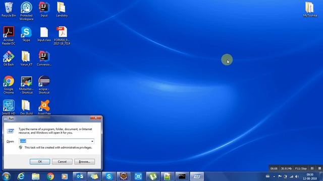Viewport: 323px width, 181px height.
Task: Open the taskbar clock and date
Action: point(310,176)
